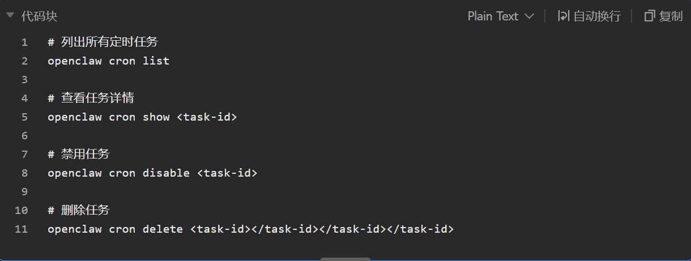Toggle 自动换行 auto wrap text
Image resolution: width=691 pixels, height=261 pixels.
coord(597,16)
